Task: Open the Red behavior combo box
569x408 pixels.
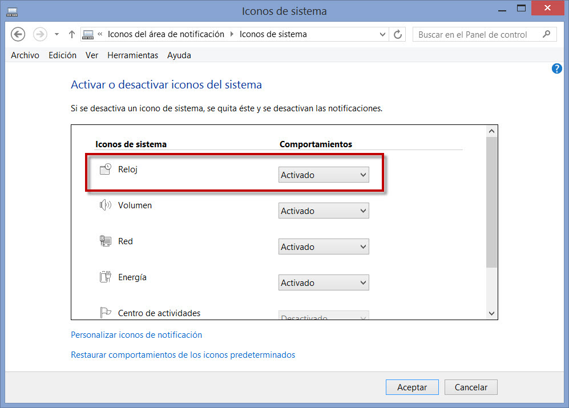Action: 323,246
